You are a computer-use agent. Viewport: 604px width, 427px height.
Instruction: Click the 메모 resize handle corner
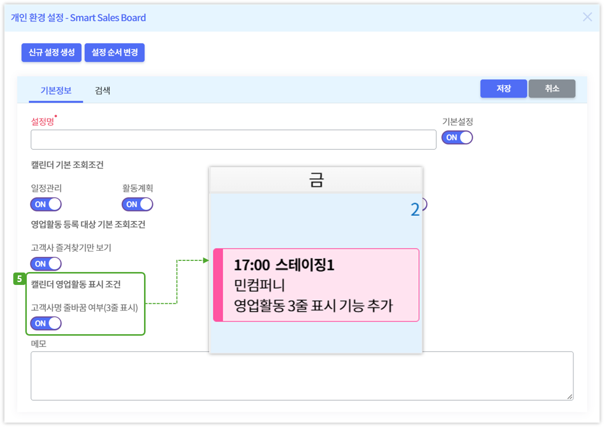point(570,397)
